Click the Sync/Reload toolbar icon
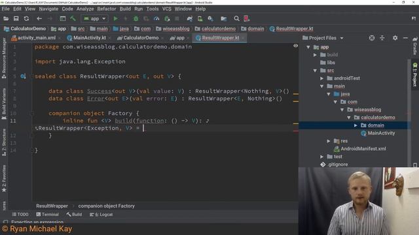Viewport: 419px width, 235px height. pos(26,19)
